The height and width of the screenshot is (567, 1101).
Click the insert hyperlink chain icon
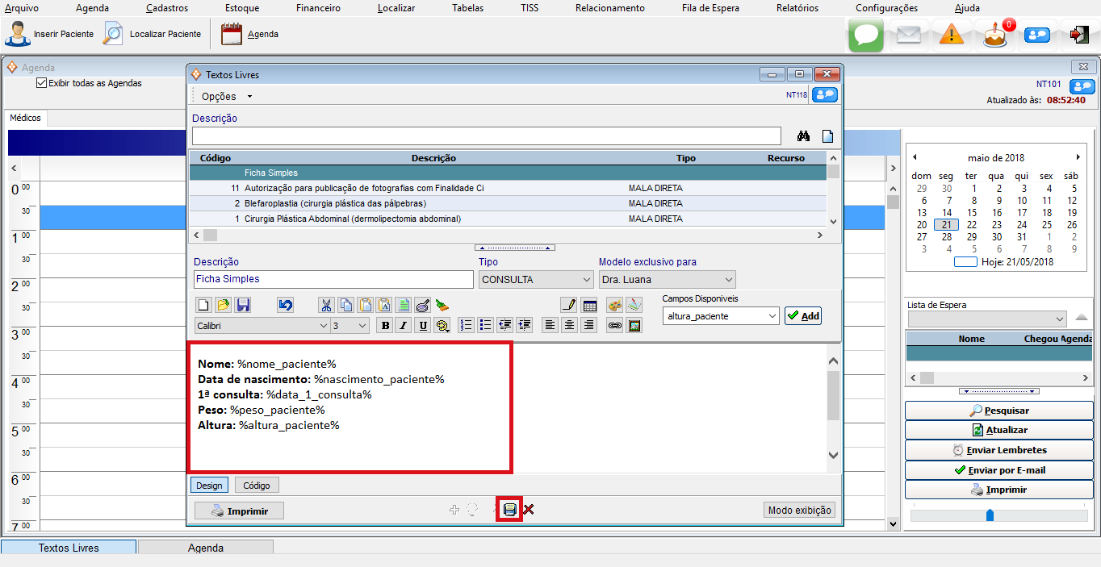(614, 326)
